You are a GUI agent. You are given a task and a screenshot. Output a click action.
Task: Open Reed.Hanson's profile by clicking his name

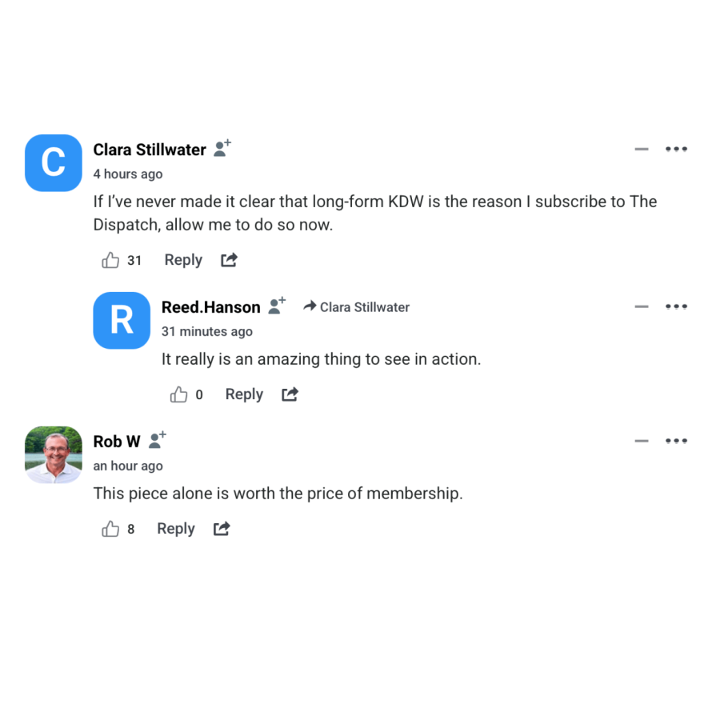(x=210, y=306)
